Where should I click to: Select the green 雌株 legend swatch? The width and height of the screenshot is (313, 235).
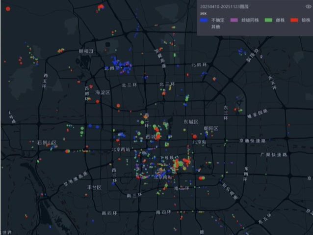point(268,20)
